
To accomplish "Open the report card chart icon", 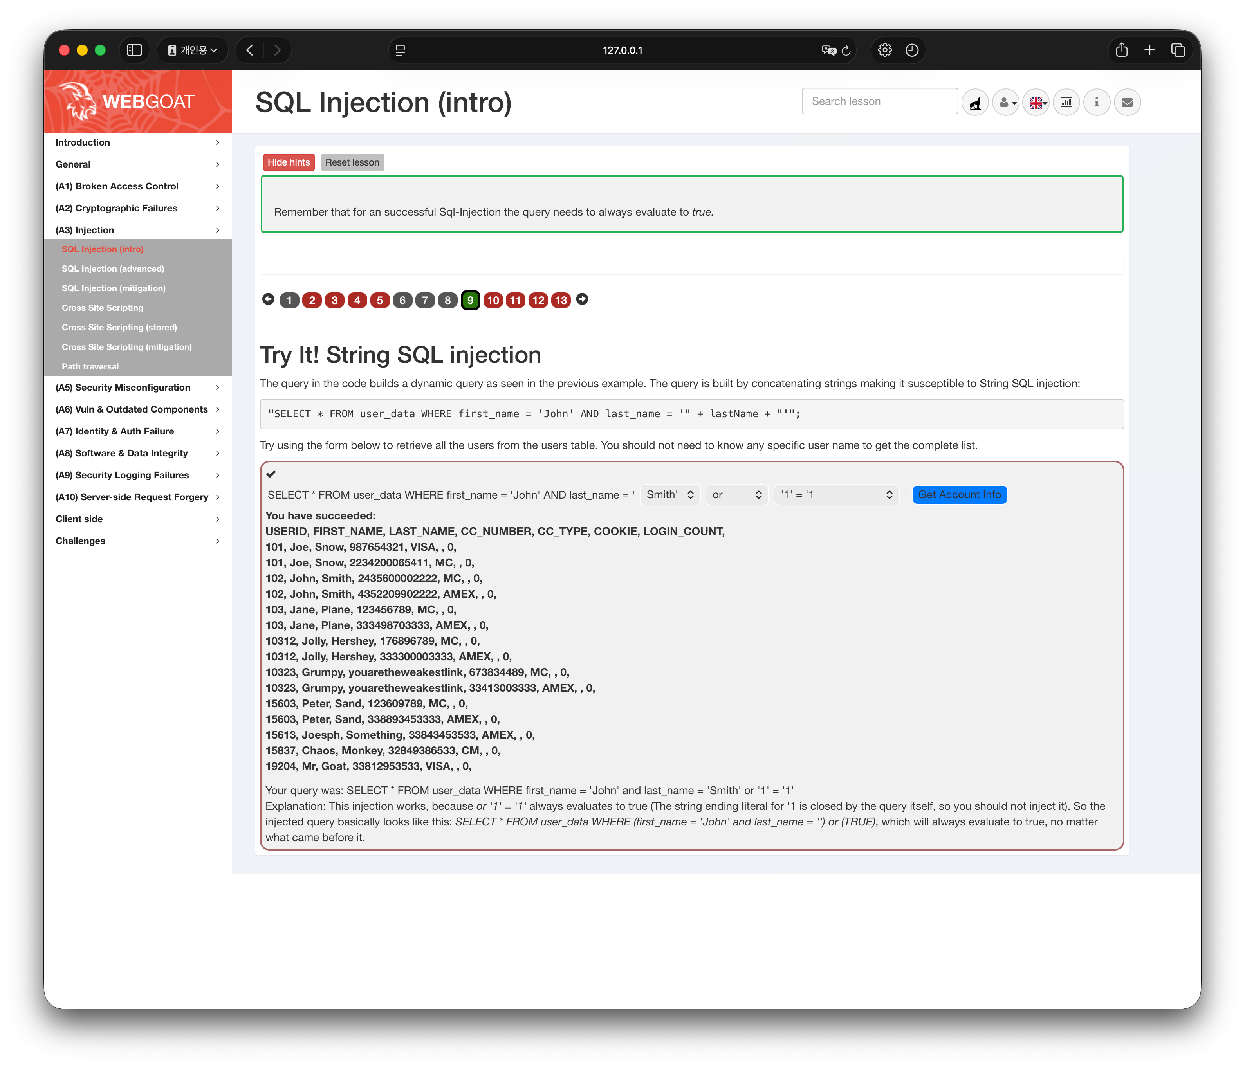I will click(1066, 102).
